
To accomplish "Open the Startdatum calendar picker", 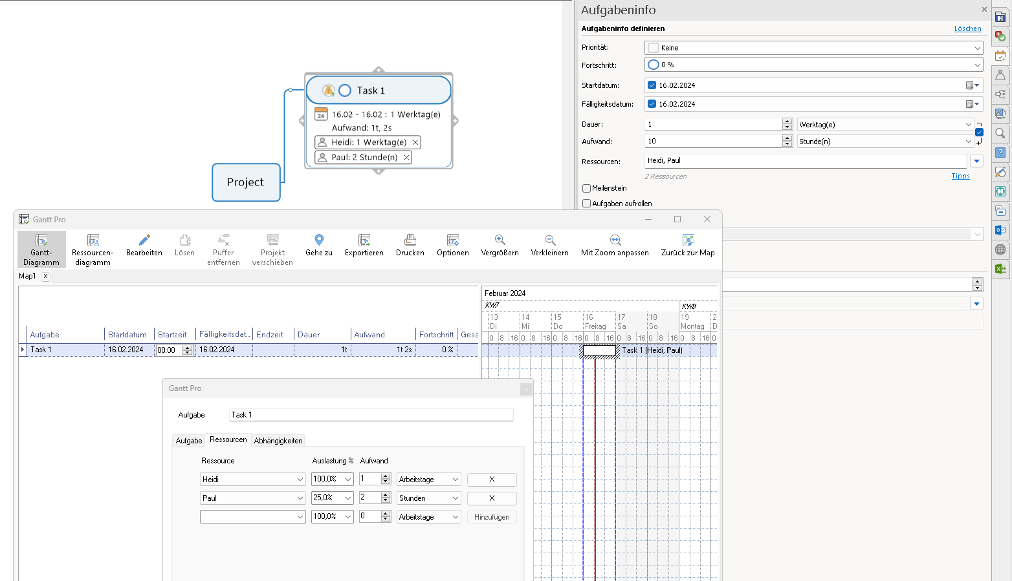I will tap(973, 85).
